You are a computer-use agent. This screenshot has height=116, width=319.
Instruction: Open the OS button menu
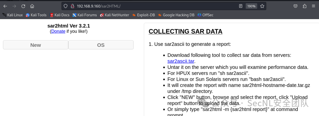101,45
